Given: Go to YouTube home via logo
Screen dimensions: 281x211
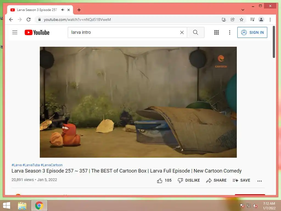Looking at the screenshot, I should [37, 32].
